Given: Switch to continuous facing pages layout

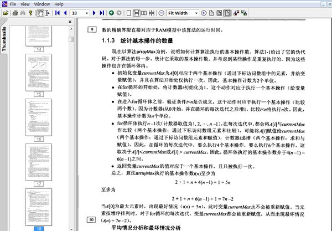Looking at the screenshot, I should pos(152,13).
